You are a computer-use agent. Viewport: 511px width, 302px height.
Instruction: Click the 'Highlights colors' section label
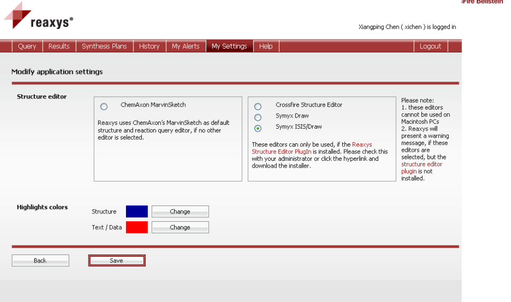pos(42,207)
